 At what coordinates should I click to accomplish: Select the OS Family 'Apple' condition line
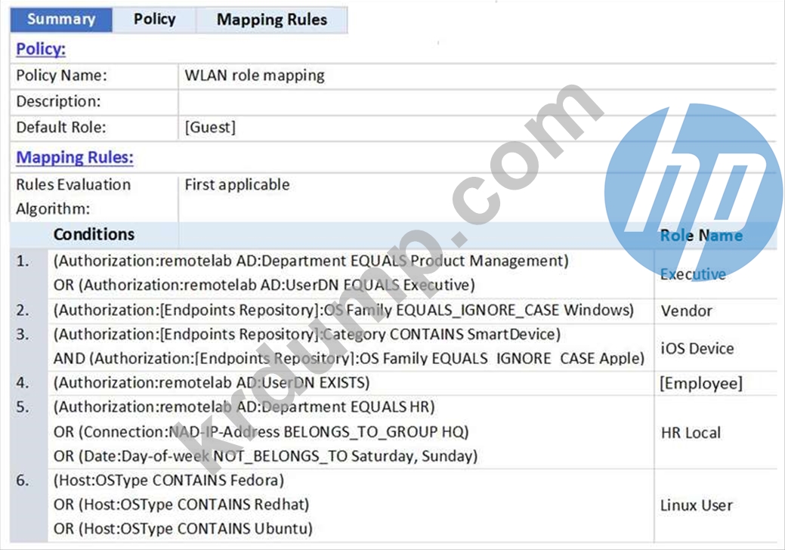pos(349,358)
